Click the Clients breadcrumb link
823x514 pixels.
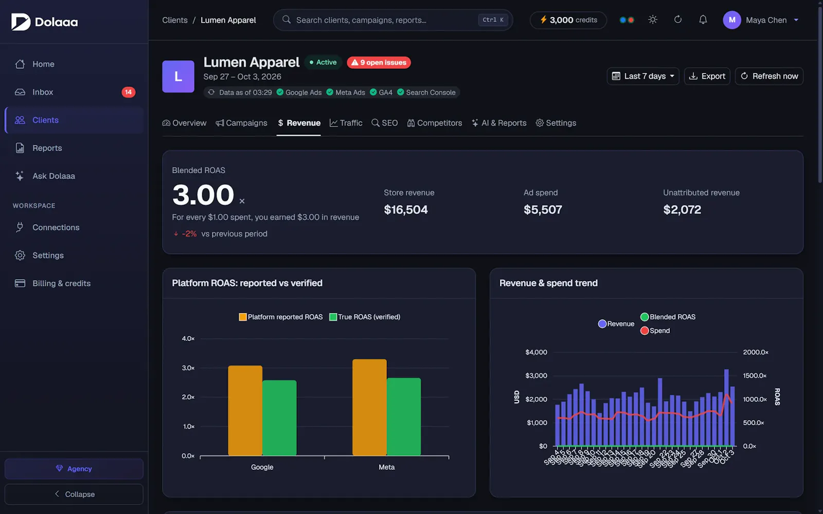click(x=175, y=20)
